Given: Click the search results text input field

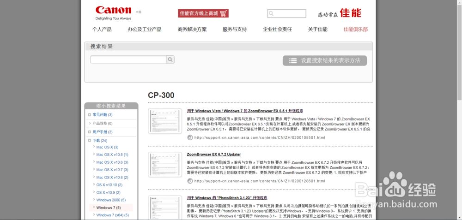Looking at the screenshot, I should point(128,59).
